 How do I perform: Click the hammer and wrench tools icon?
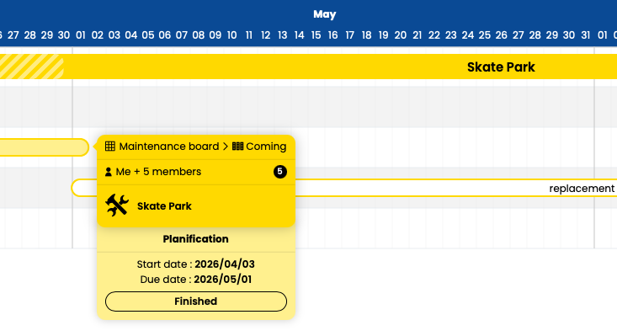(x=117, y=205)
